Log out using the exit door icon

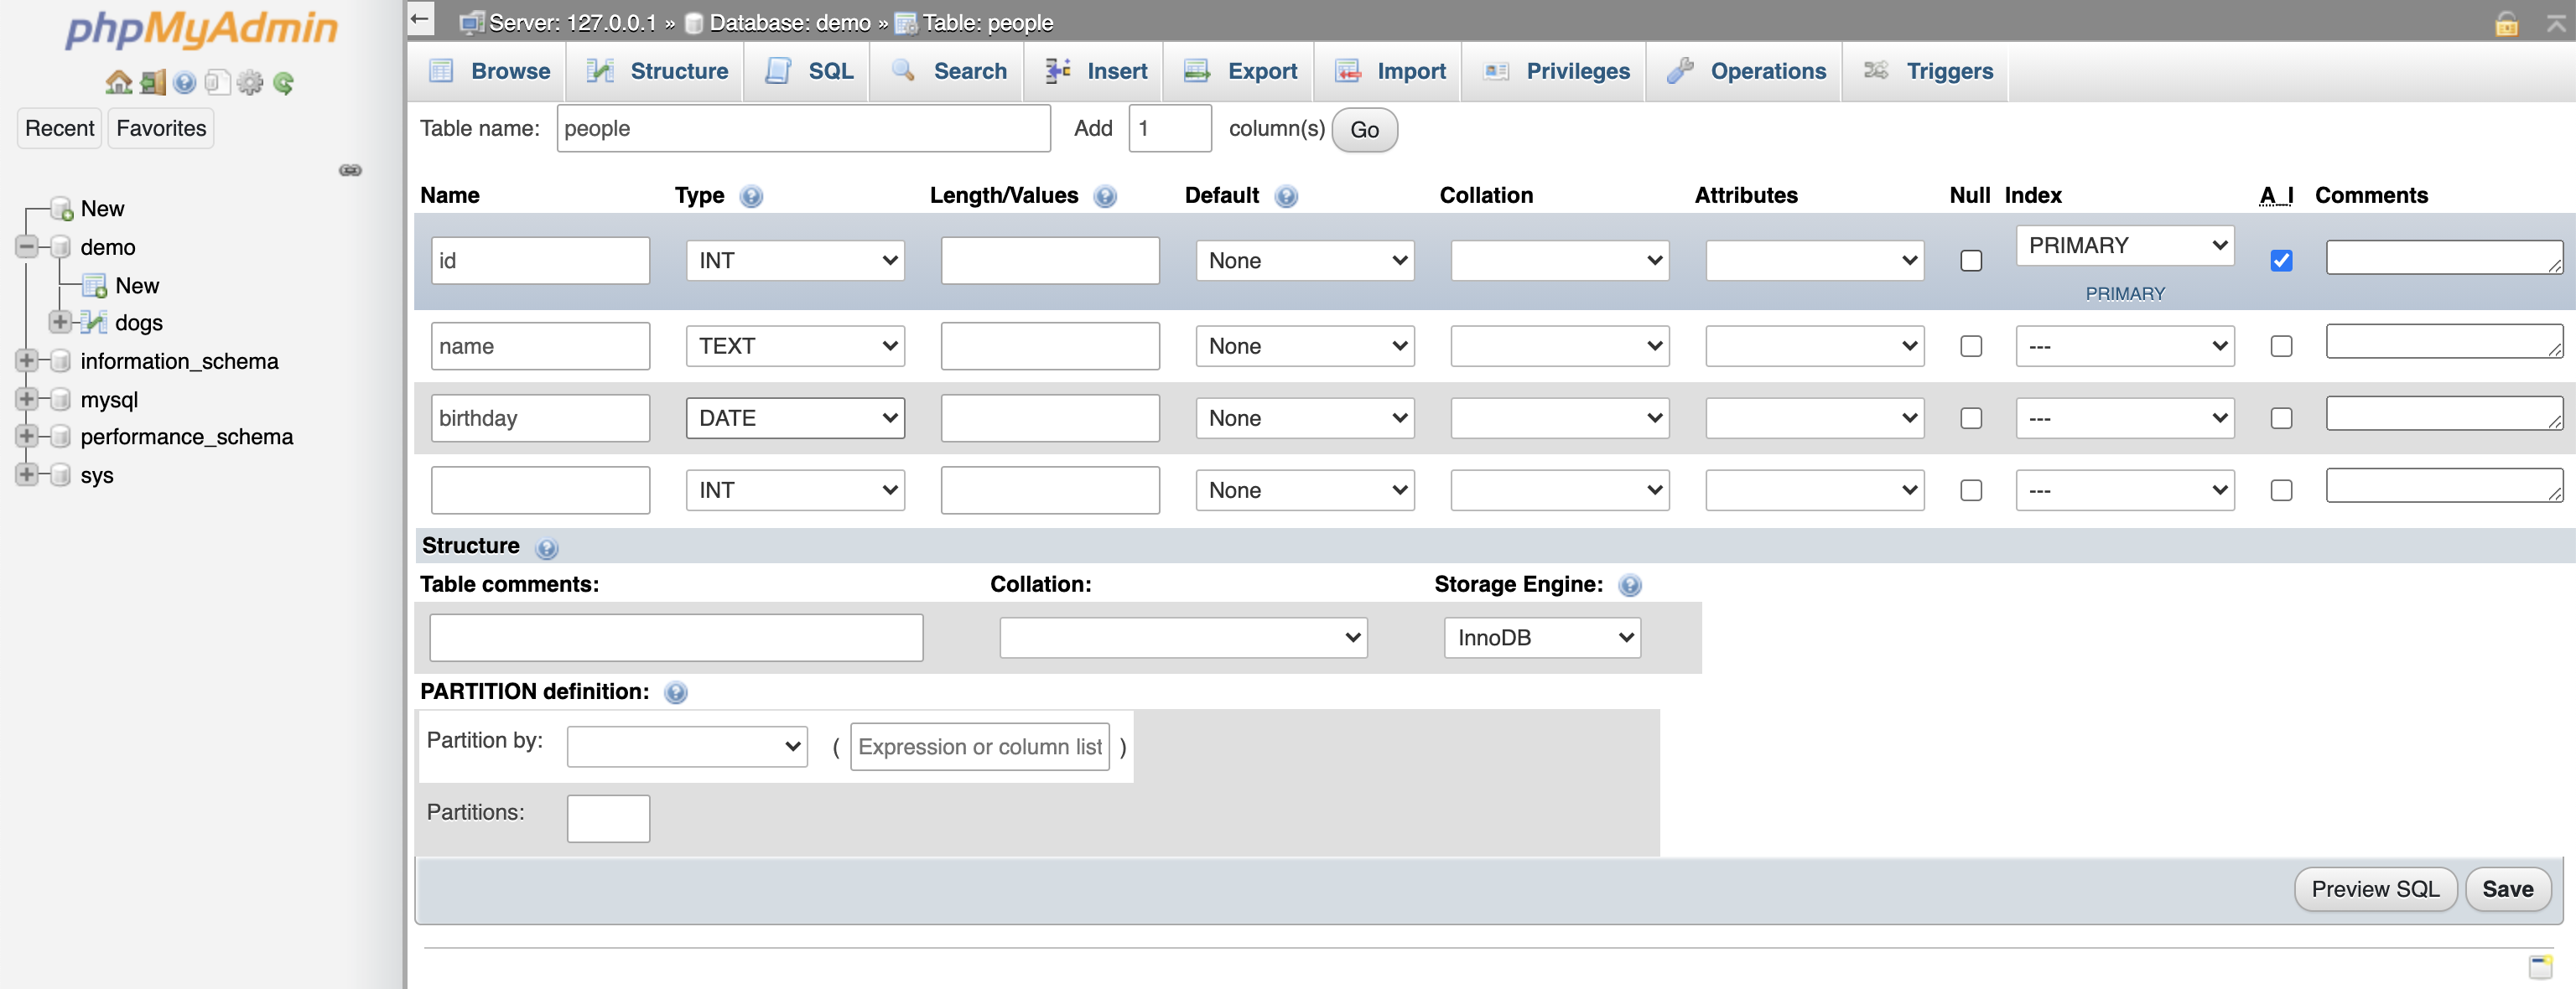pos(151,83)
